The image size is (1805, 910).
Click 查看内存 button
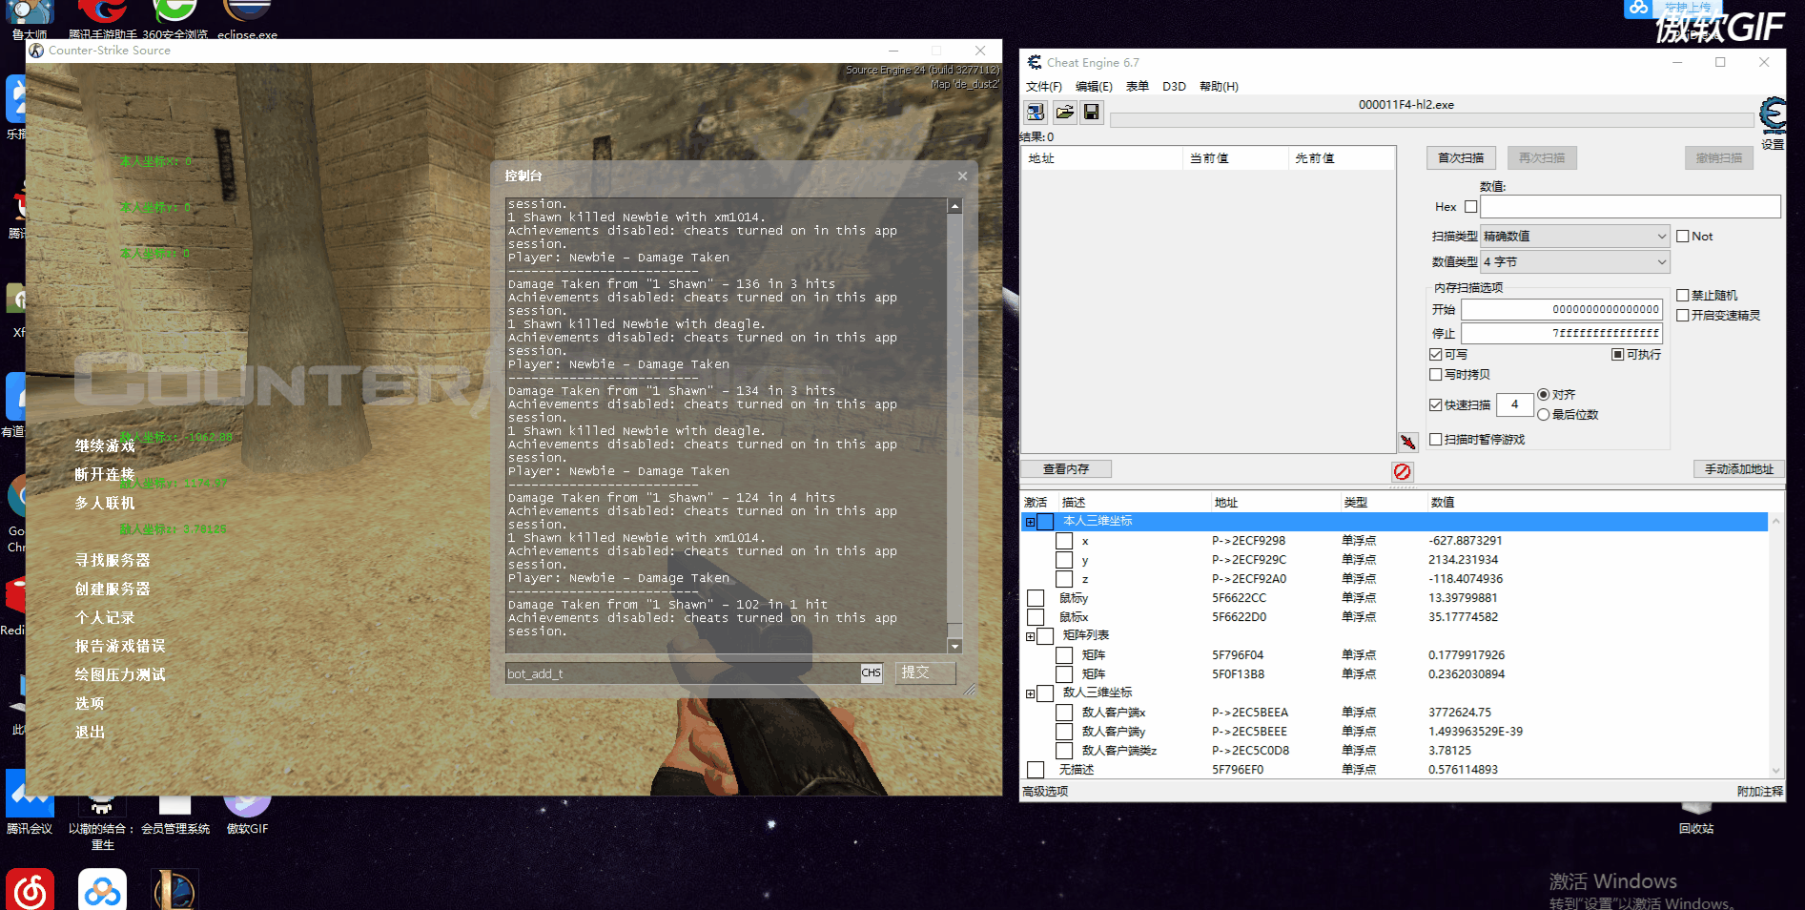coord(1066,469)
